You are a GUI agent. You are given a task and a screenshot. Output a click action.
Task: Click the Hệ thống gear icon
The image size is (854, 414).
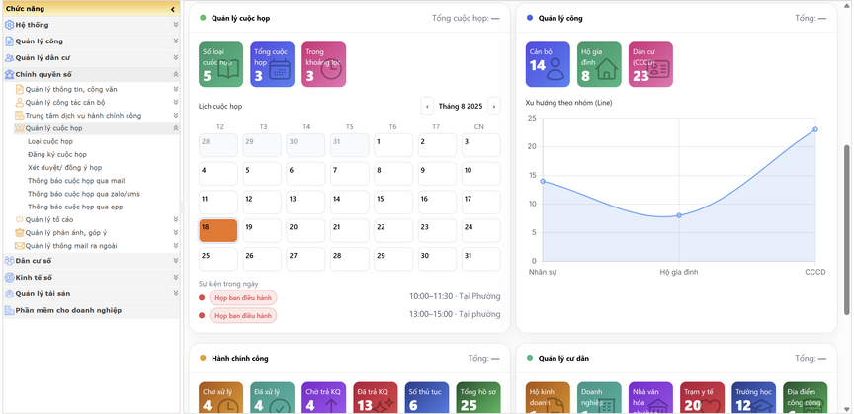point(9,25)
